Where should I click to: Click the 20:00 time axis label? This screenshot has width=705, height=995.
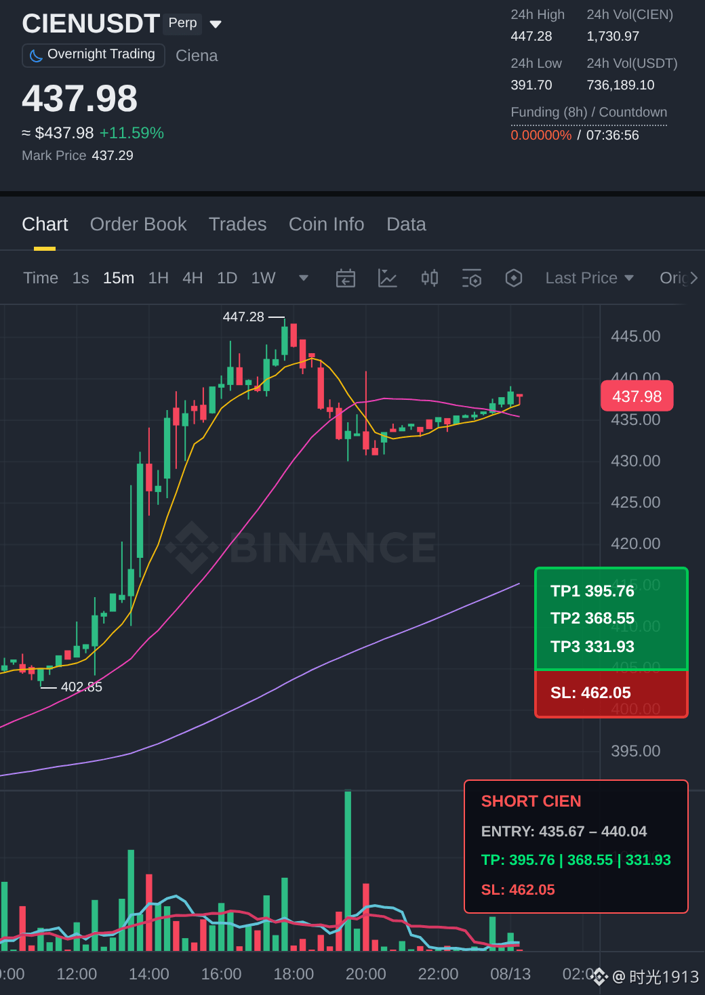tap(366, 974)
